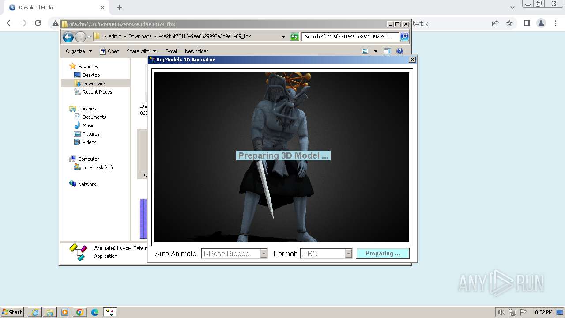Select Favorites in navigation pane
Screen dimensions: 565x318
[x=88, y=67]
